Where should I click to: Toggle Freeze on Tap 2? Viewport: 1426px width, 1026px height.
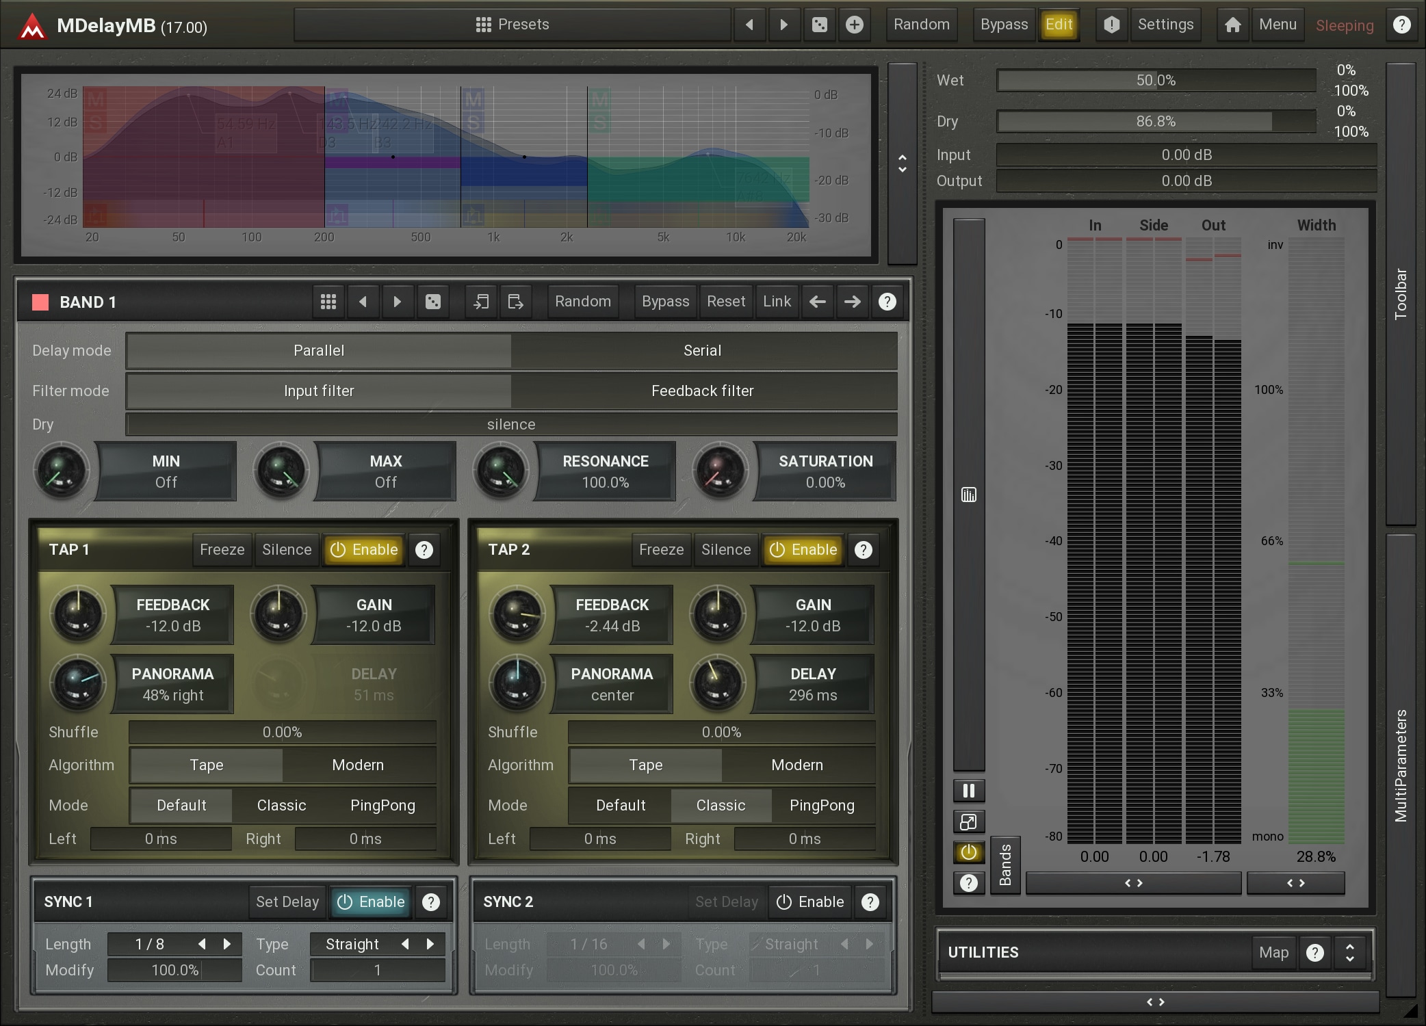[661, 550]
